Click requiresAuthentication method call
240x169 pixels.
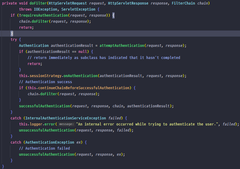[44, 15]
